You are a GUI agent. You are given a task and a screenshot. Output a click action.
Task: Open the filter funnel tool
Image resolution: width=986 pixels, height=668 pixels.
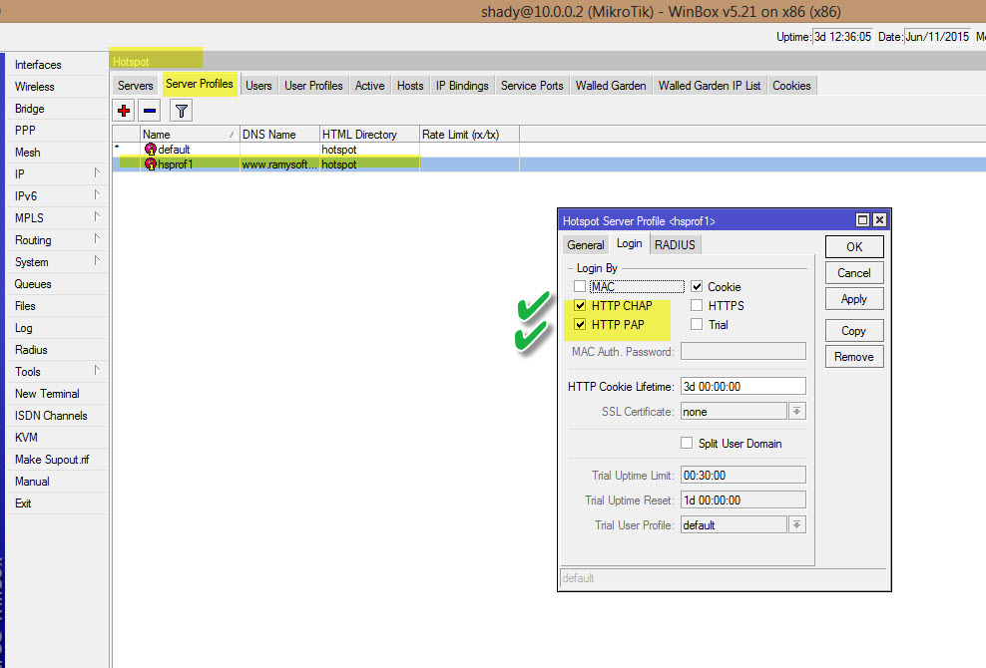click(181, 111)
